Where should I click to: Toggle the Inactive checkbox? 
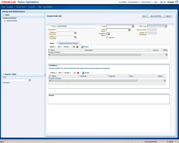[x=107, y=37]
